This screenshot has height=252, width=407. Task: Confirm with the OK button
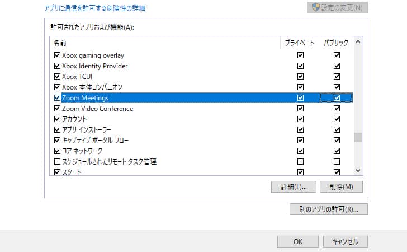pos(298,241)
